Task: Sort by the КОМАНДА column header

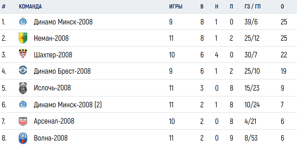Action: click(30, 6)
